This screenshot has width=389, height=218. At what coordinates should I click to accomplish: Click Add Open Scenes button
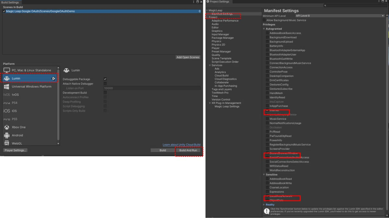click(x=188, y=57)
